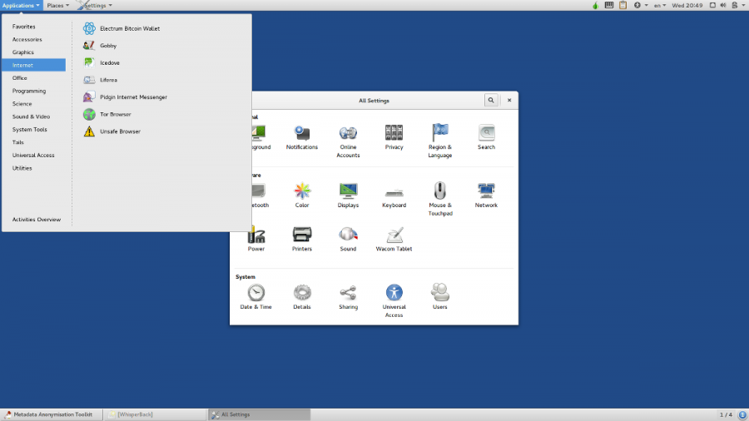Image resolution: width=749 pixels, height=421 pixels.
Task: Click the search button in All Settings
Action: pyautogui.click(x=491, y=100)
